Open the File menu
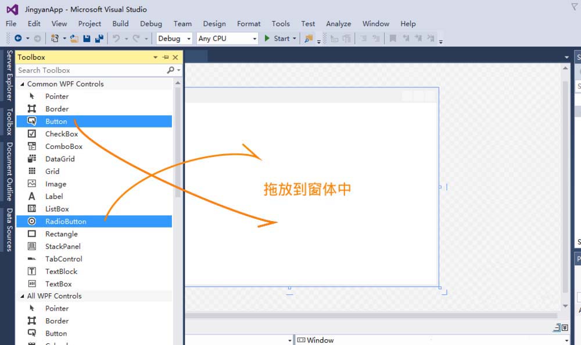581x345 pixels. 11,23
